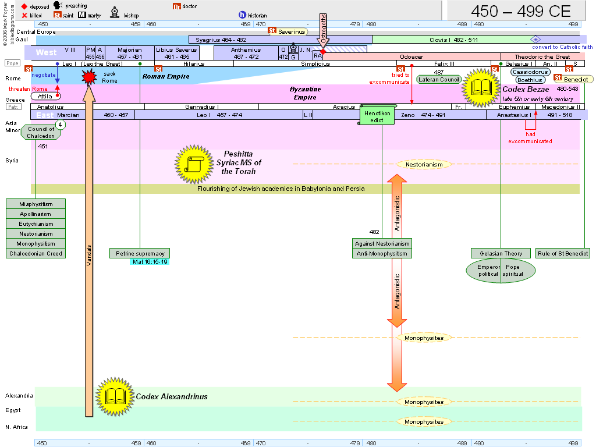Image resolution: width=596 pixels, height=447 pixels.
Task: Open the Mat 16:15-19 reference
Action: click(150, 262)
